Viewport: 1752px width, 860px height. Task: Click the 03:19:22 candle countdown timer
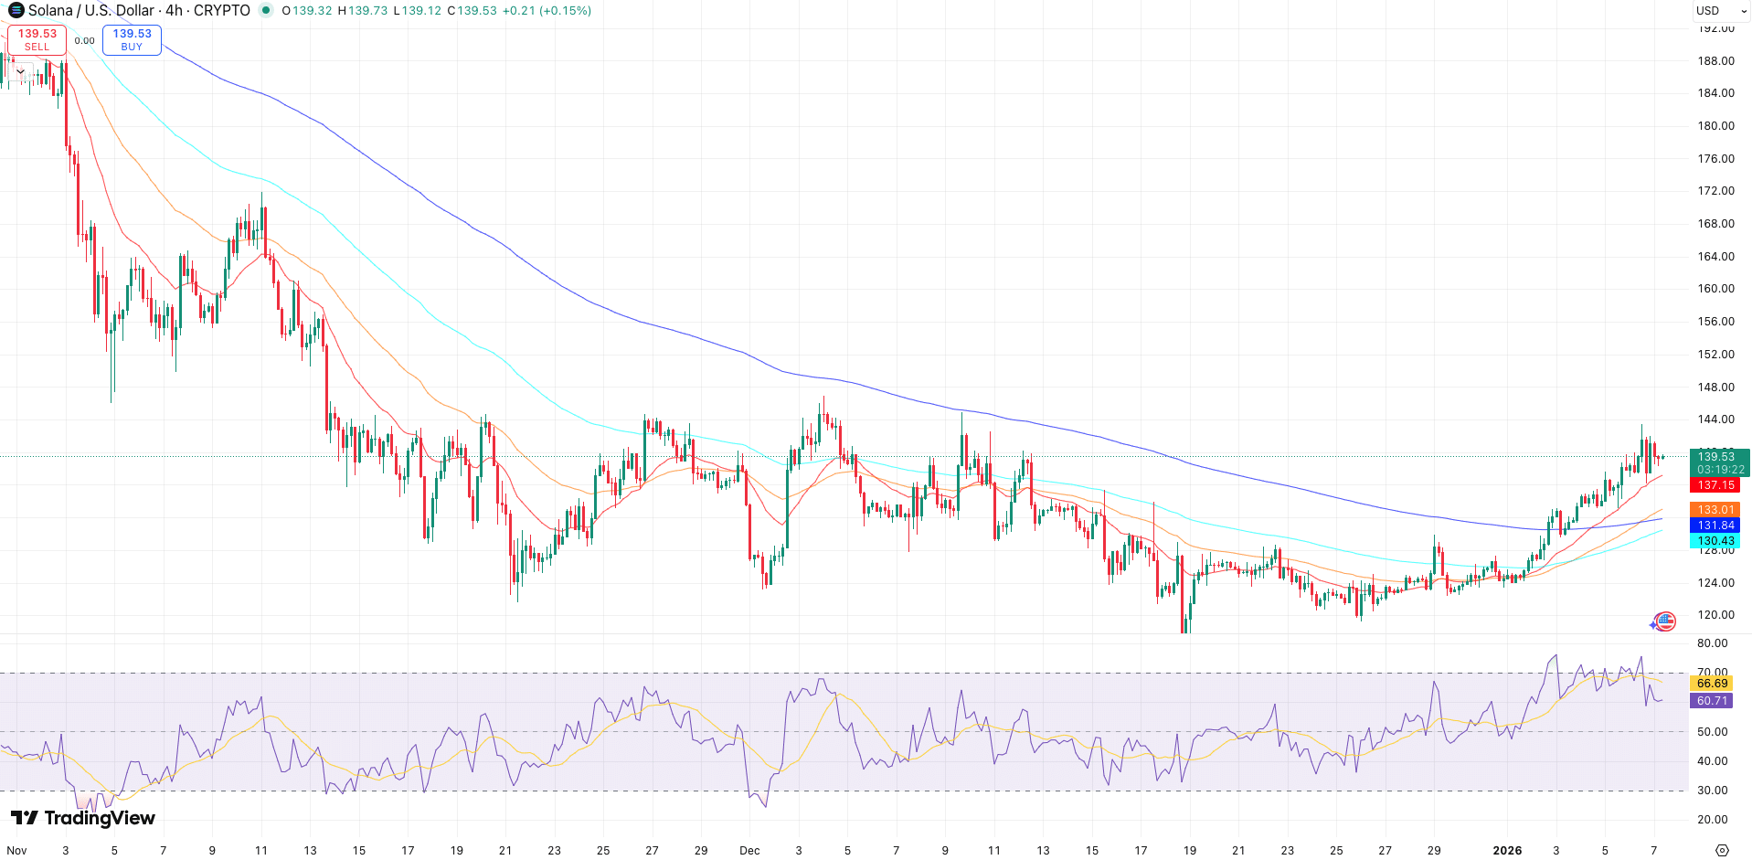pyautogui.click(x=1720, y=469)
